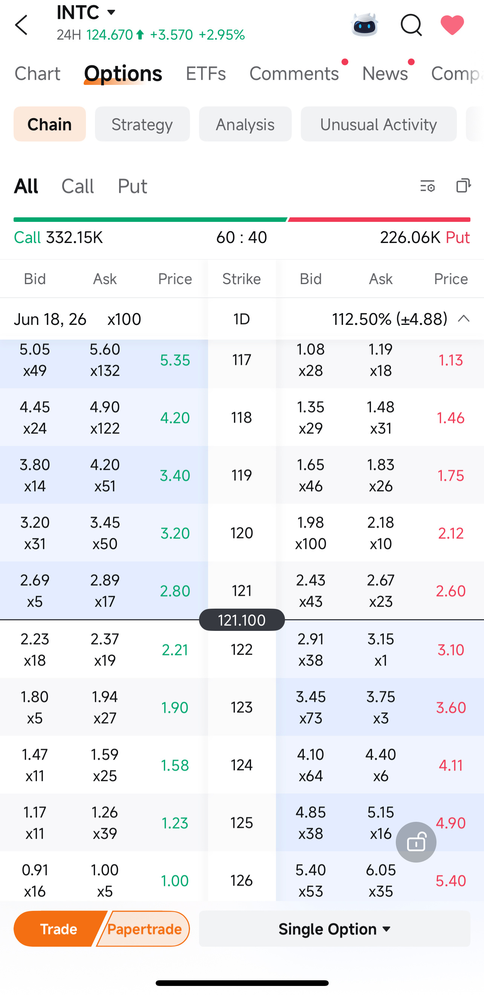The height and width of the screenshot is (995, 484).
Task: Open option chain display settings icon
Action: pos(427,186)
